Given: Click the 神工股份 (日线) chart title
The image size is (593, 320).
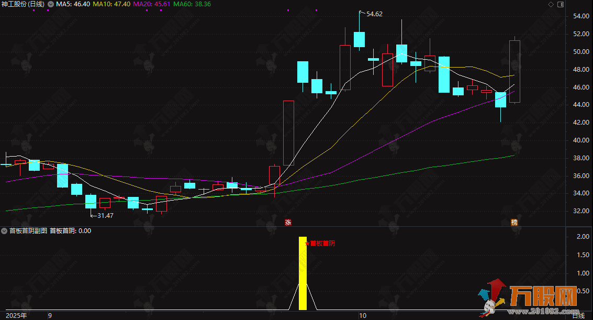Looking at the screenshot, I should 23,4.
